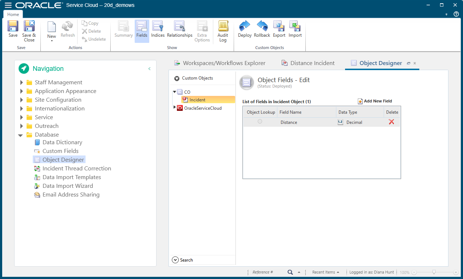
Task: Click the Export custom objects icon
Action: [279, 29]
